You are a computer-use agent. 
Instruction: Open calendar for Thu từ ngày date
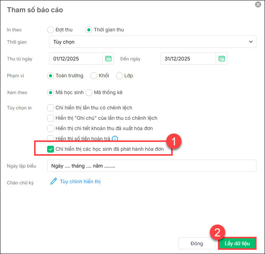[x=108, y=59]
